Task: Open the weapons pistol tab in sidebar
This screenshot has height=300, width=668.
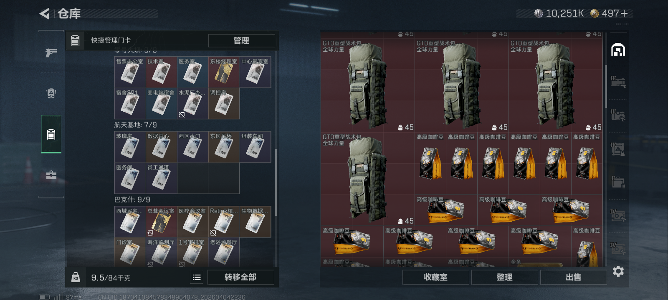Action: 51,52
